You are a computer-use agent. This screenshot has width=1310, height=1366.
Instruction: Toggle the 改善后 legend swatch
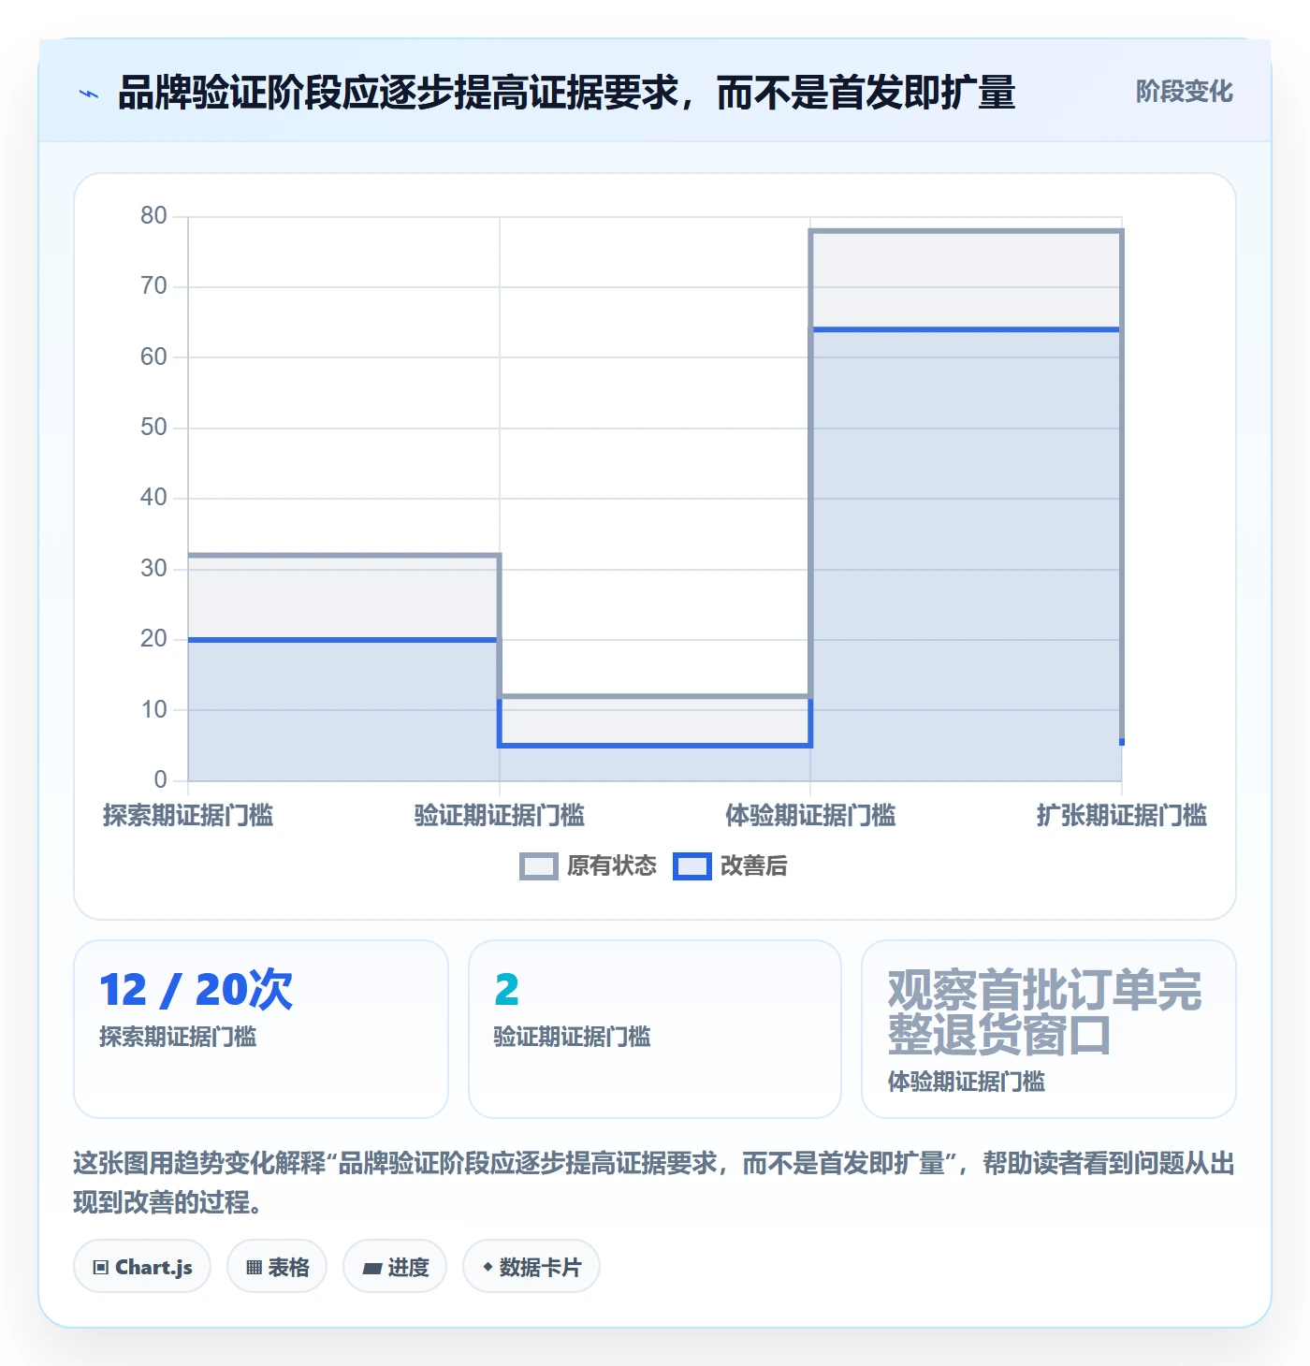click(692, 866)
